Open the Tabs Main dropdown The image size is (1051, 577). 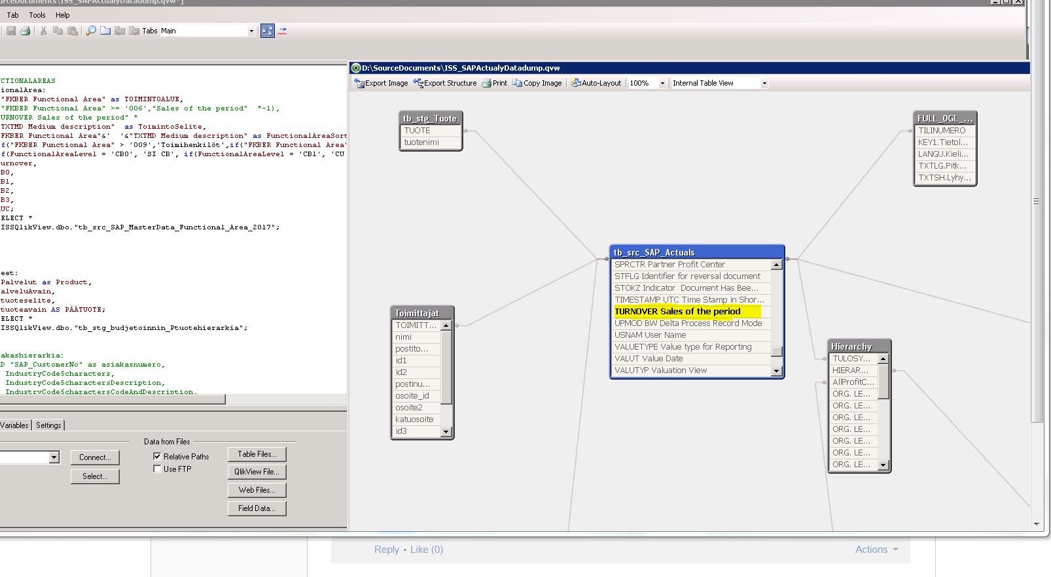coord(251,31)
